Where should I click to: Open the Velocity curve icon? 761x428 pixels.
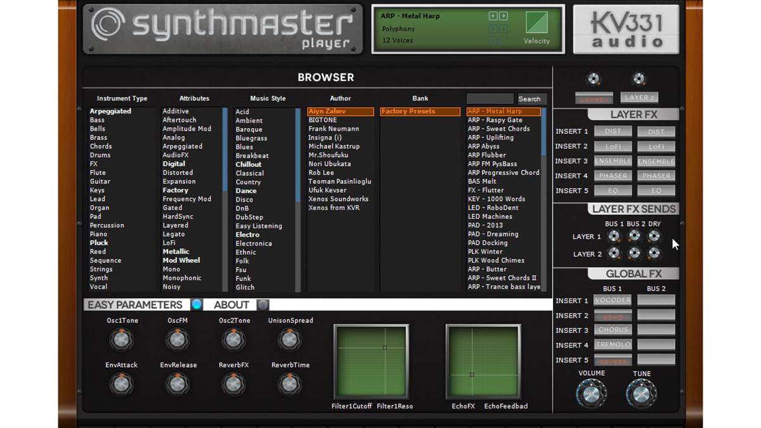pyautogui.click(x=537, y=22)
